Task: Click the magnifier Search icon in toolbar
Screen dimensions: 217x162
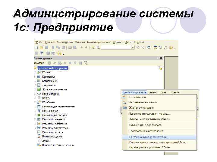Action: (x=98, y=47)
